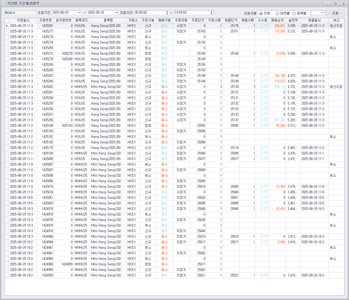
Task: Open the start date dropdown for 조회기간
Action: 80,13
